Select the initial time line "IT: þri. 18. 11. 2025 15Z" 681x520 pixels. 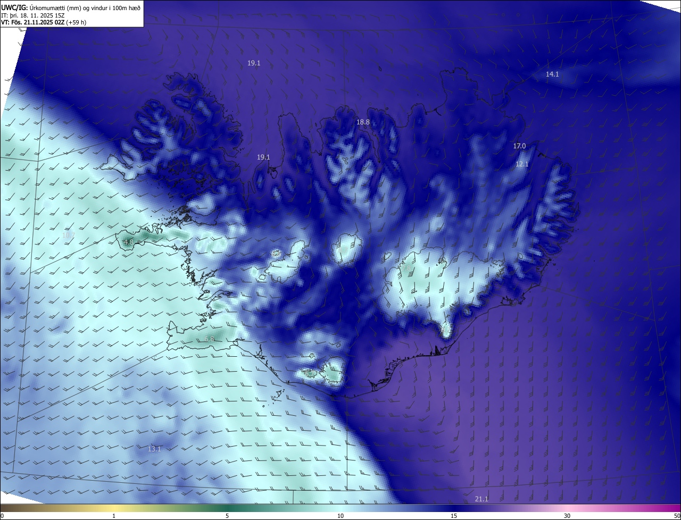(33, 15)
